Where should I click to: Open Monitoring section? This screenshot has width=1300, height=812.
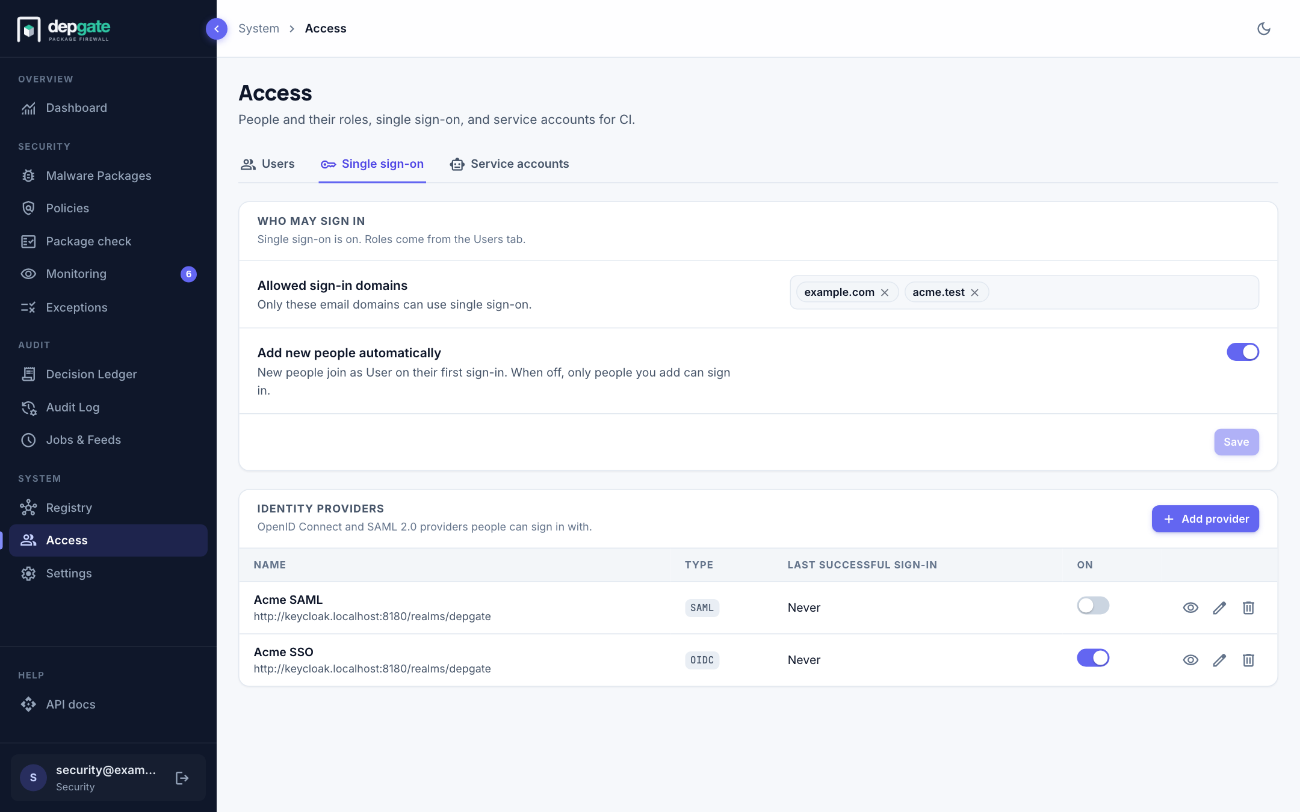tap(108, 274)
